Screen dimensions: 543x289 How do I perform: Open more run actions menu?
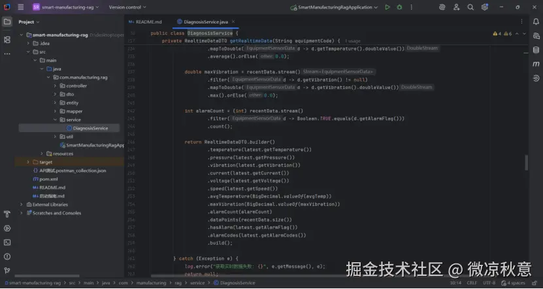pos(412,7)
